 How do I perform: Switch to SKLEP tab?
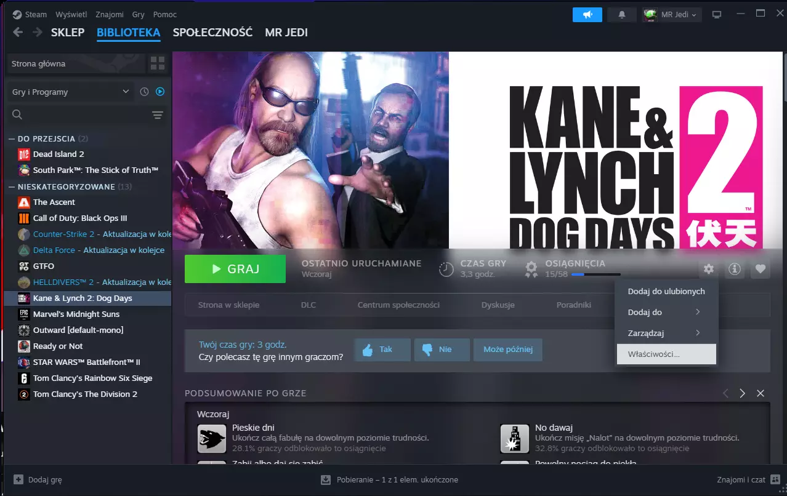pos(68,32)
